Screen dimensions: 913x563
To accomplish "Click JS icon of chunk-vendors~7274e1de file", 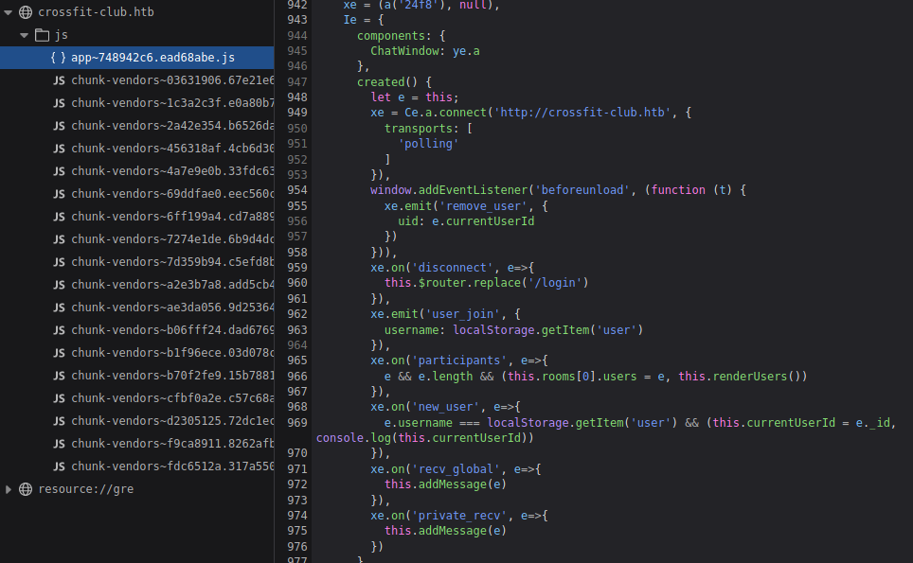I will (x=59, y=239).
